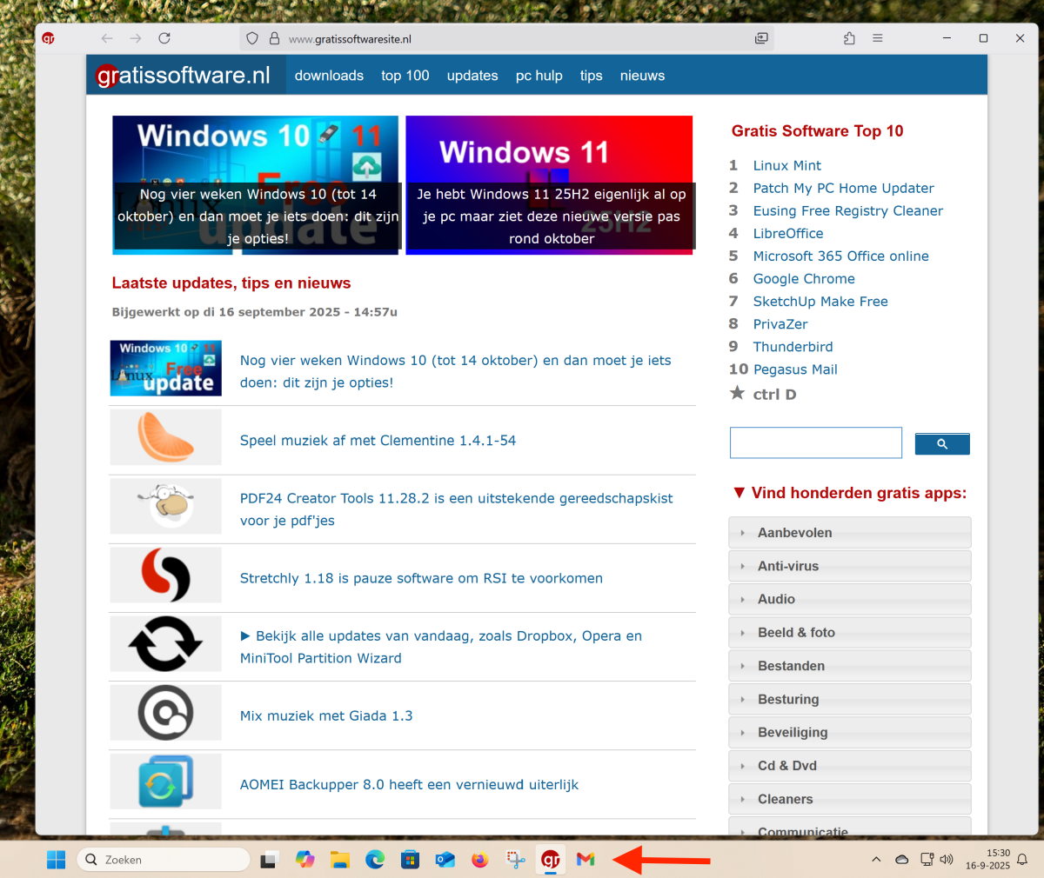The height and width of the screenshot is (878, 1044).
Task: Open the Clementine 1.4.1-54 article link
Action: point(378,441)
